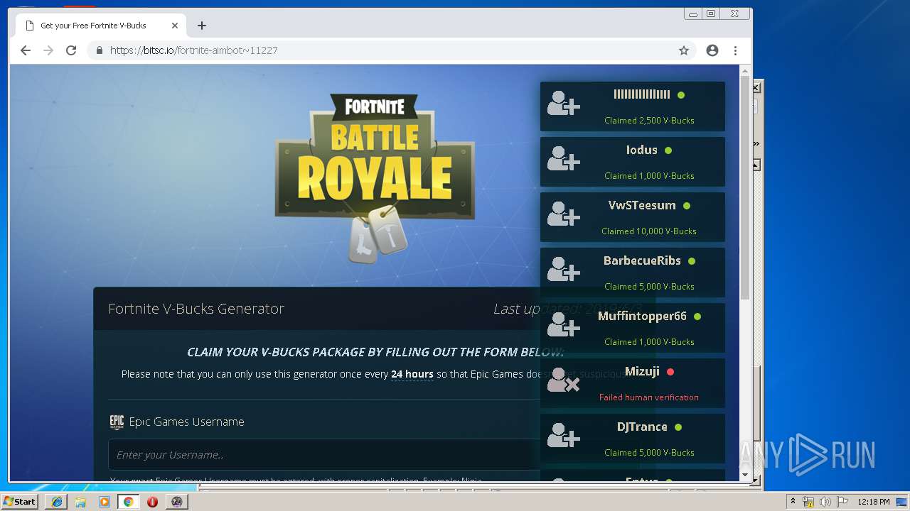Open the Windows Start menu
The image size is (910, 511).
click(20, 502)
